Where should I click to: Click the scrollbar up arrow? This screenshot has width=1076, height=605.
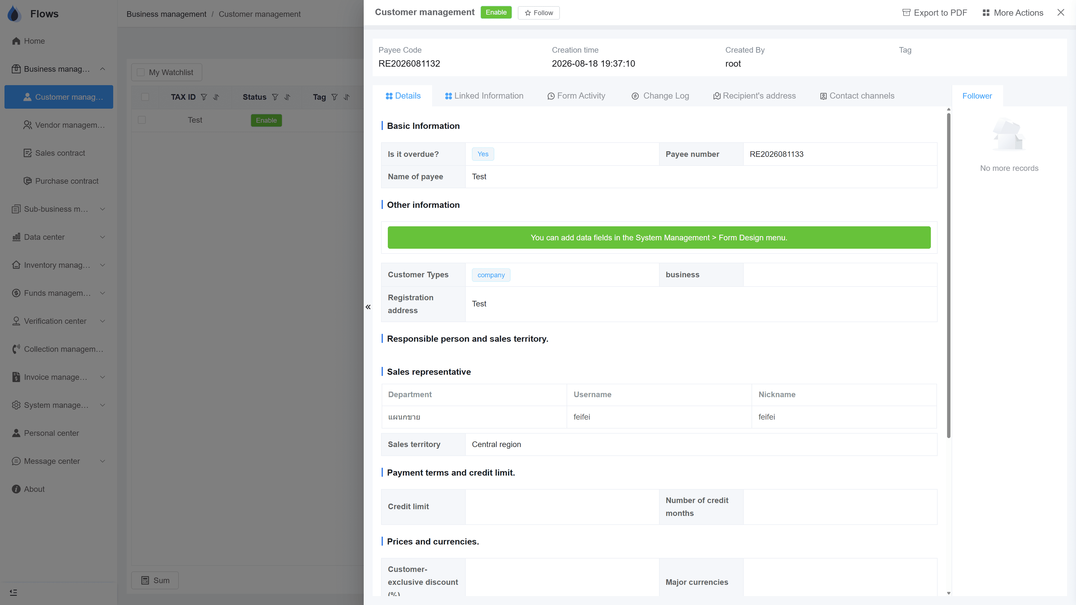[x=948, y=110]
